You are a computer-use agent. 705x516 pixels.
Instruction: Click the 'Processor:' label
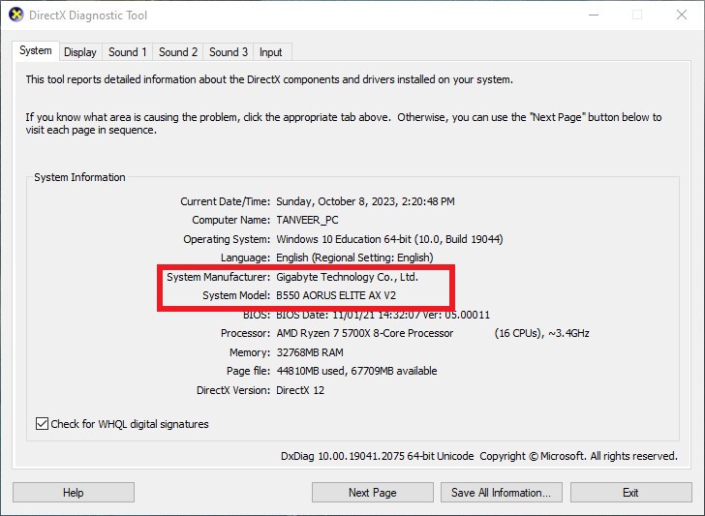(246, 333)
